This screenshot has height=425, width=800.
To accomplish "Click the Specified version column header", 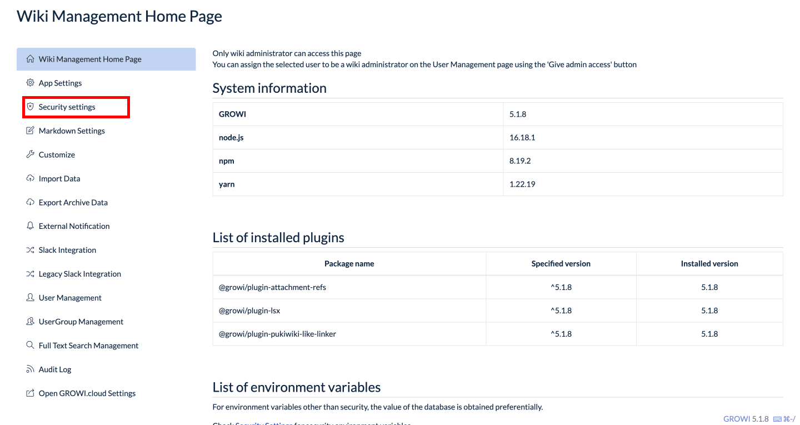I will 561,264.
